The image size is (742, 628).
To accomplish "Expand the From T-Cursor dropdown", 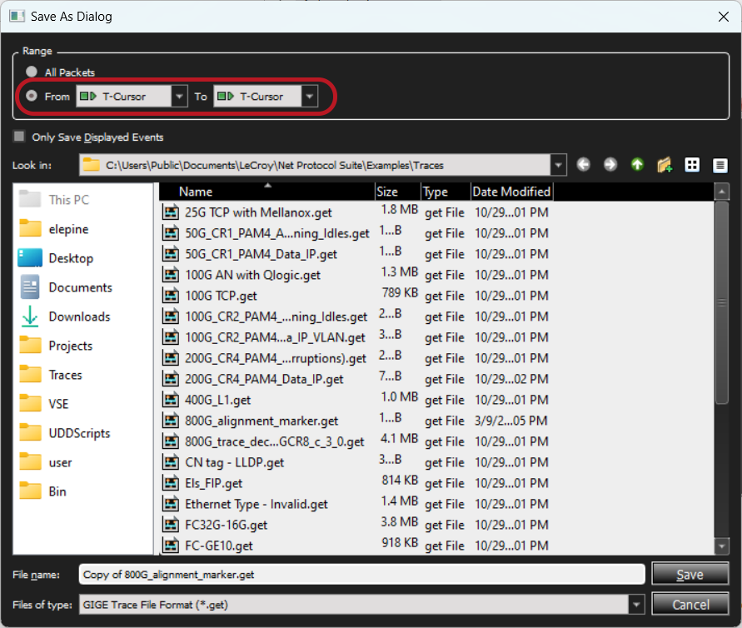I will pyautogui.click(x=179, y=97).
